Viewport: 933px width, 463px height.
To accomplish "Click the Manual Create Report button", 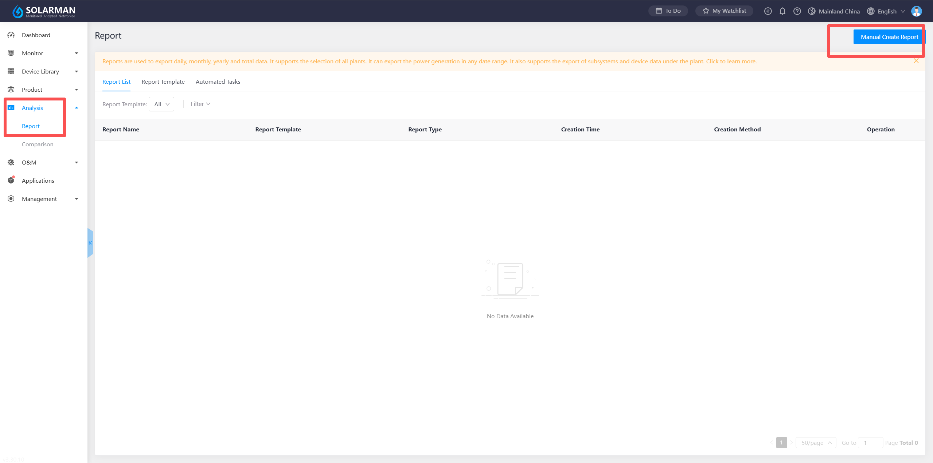I will point(889,37).
